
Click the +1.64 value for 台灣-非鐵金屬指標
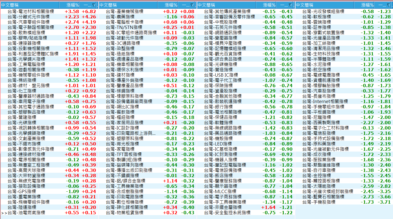[x=268, y=207]
